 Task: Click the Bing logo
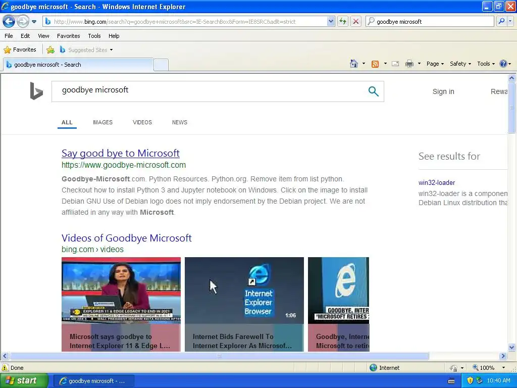point(36,91)
